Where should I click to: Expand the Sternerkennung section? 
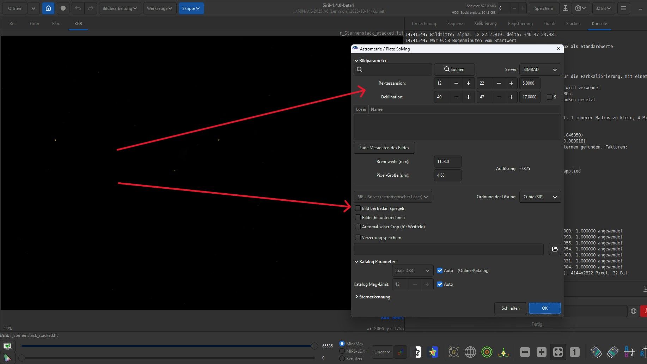click(x=374, y=297)
